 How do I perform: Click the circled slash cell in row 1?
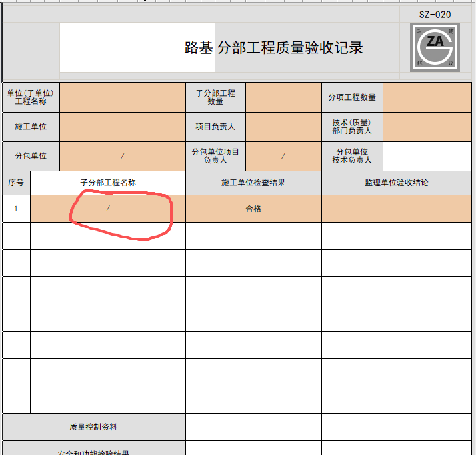click(x=108, y=209)
